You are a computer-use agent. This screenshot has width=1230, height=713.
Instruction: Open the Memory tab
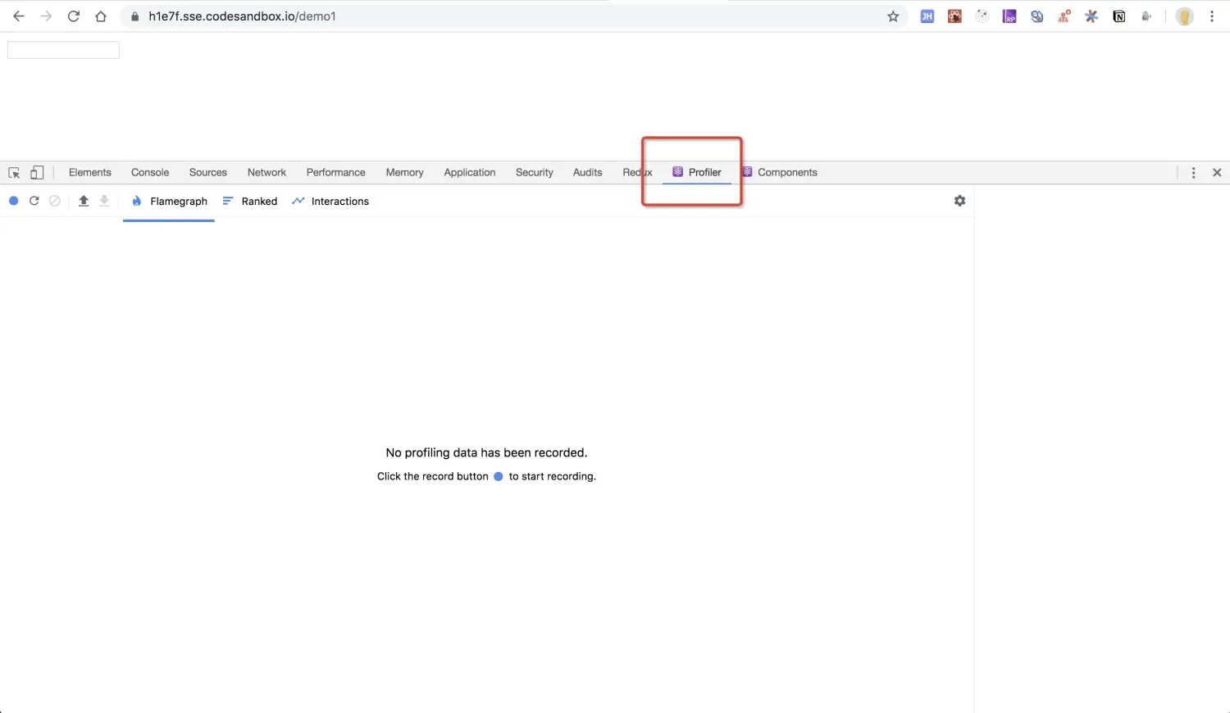tap(405, 173)
